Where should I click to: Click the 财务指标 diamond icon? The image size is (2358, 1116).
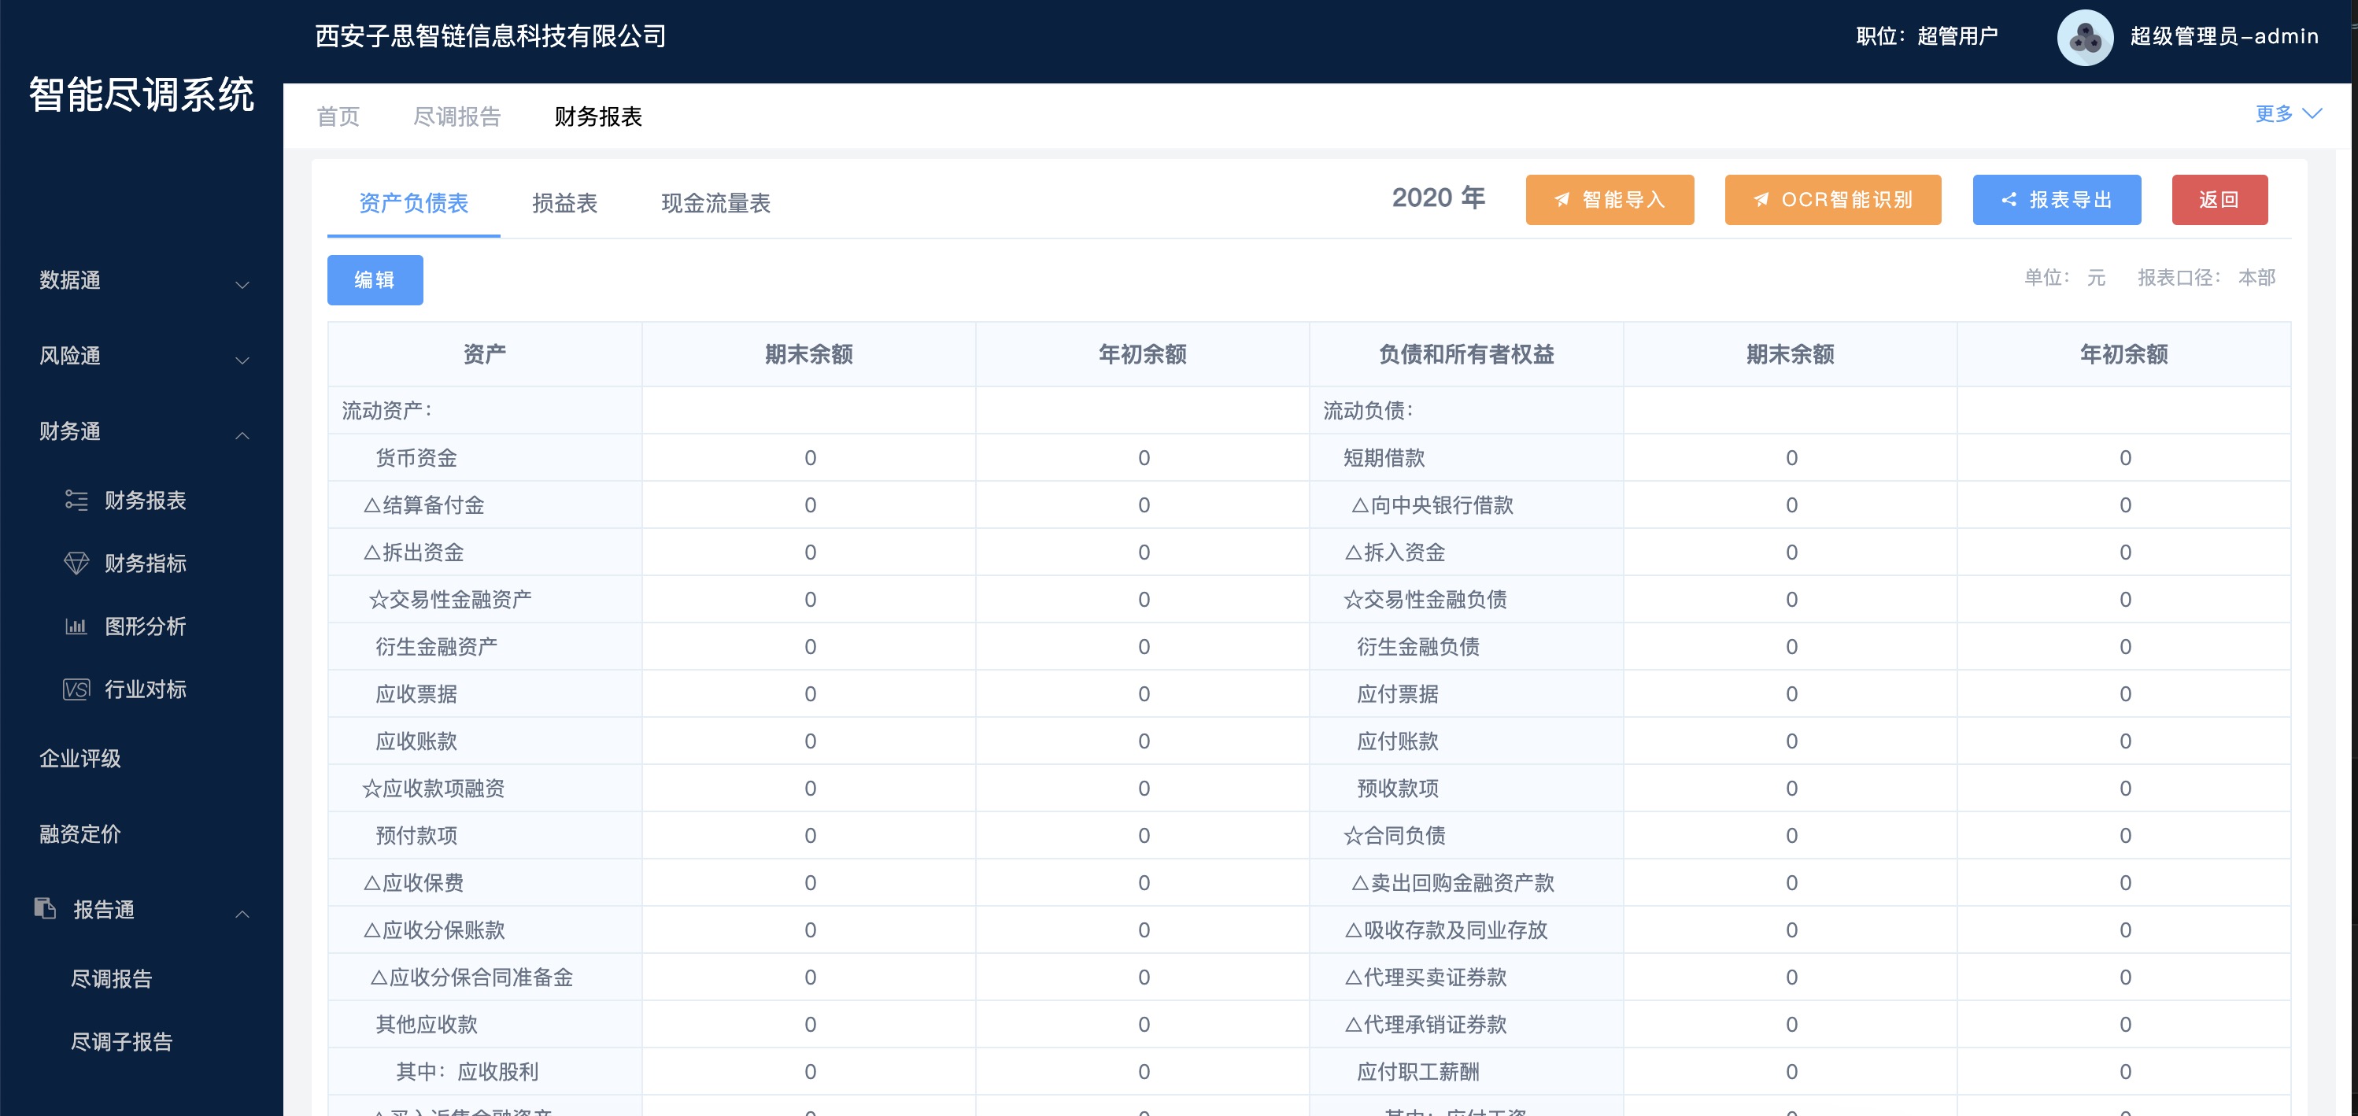pyautogui.click(x=77, y=563)
